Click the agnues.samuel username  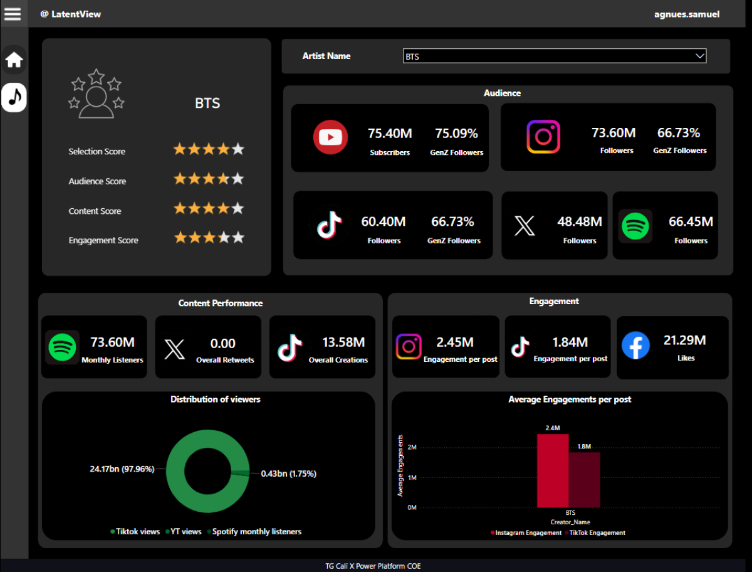tap(686, 14)
